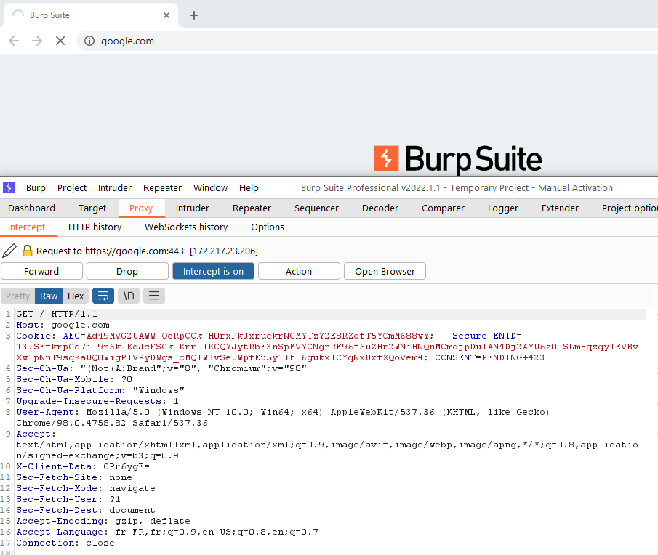658x555 pixels.
Task: Toggle the Intercept is on button
Action: (x=213, y=271)
